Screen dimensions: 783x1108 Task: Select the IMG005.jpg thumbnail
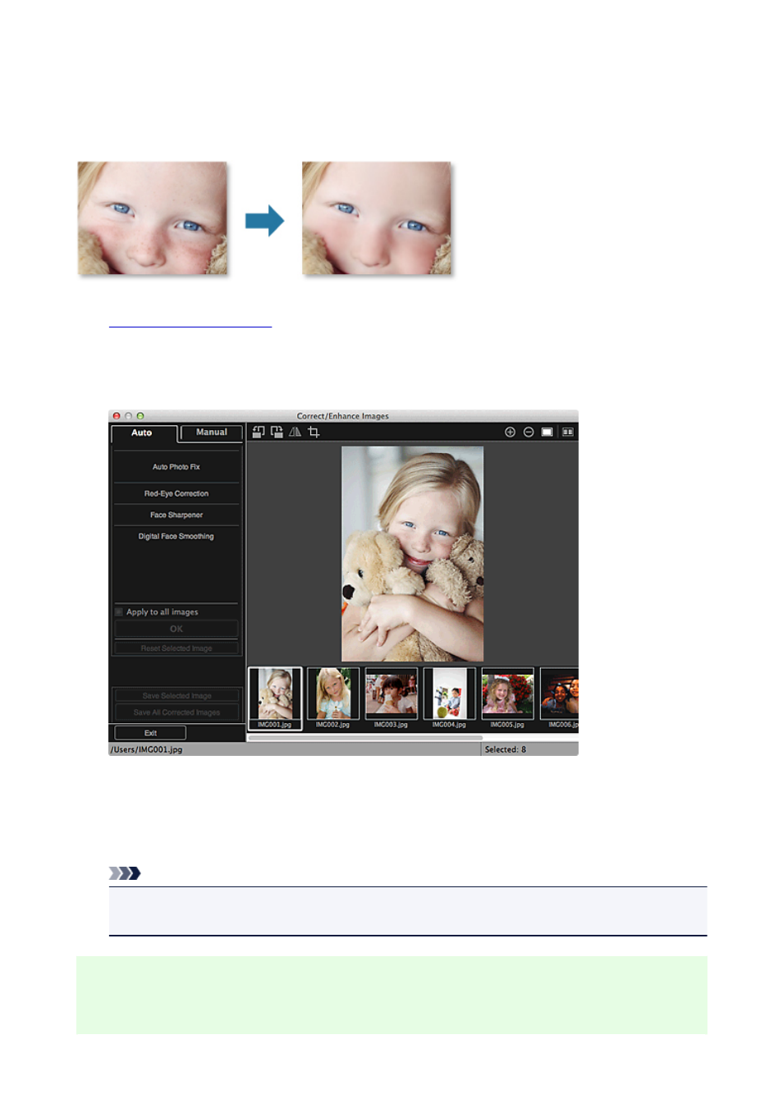click(x=507, y=698)
